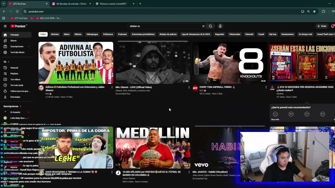Screen dimensions: 335x188
Task: Open browser tab search dropdown arrow
Action: (3, 4)
